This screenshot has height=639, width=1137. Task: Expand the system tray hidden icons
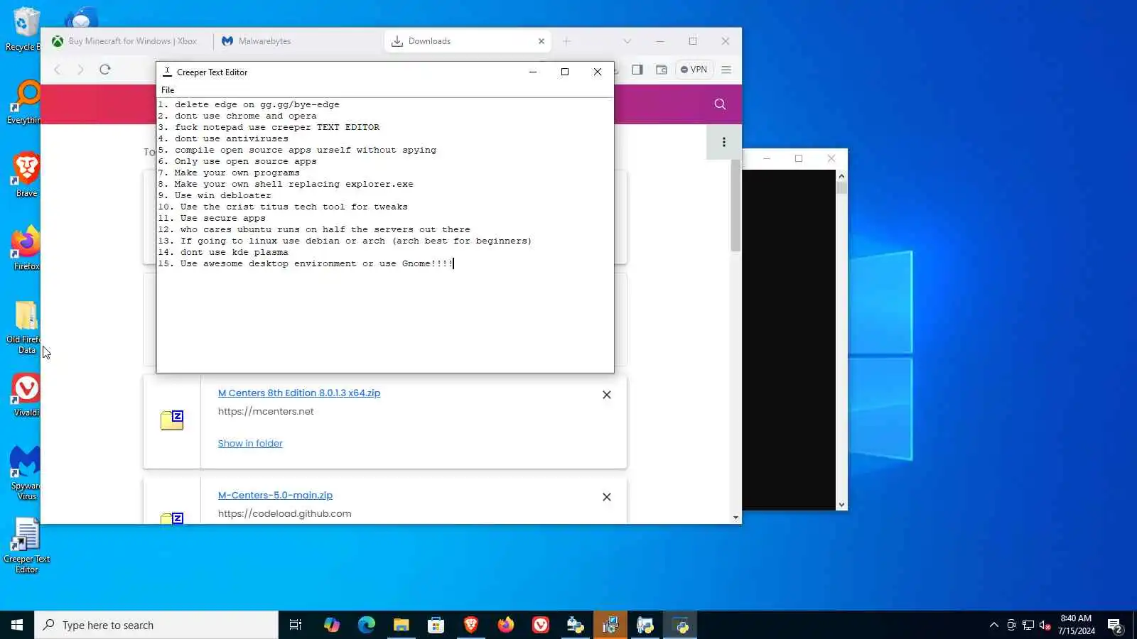(993, 626)
